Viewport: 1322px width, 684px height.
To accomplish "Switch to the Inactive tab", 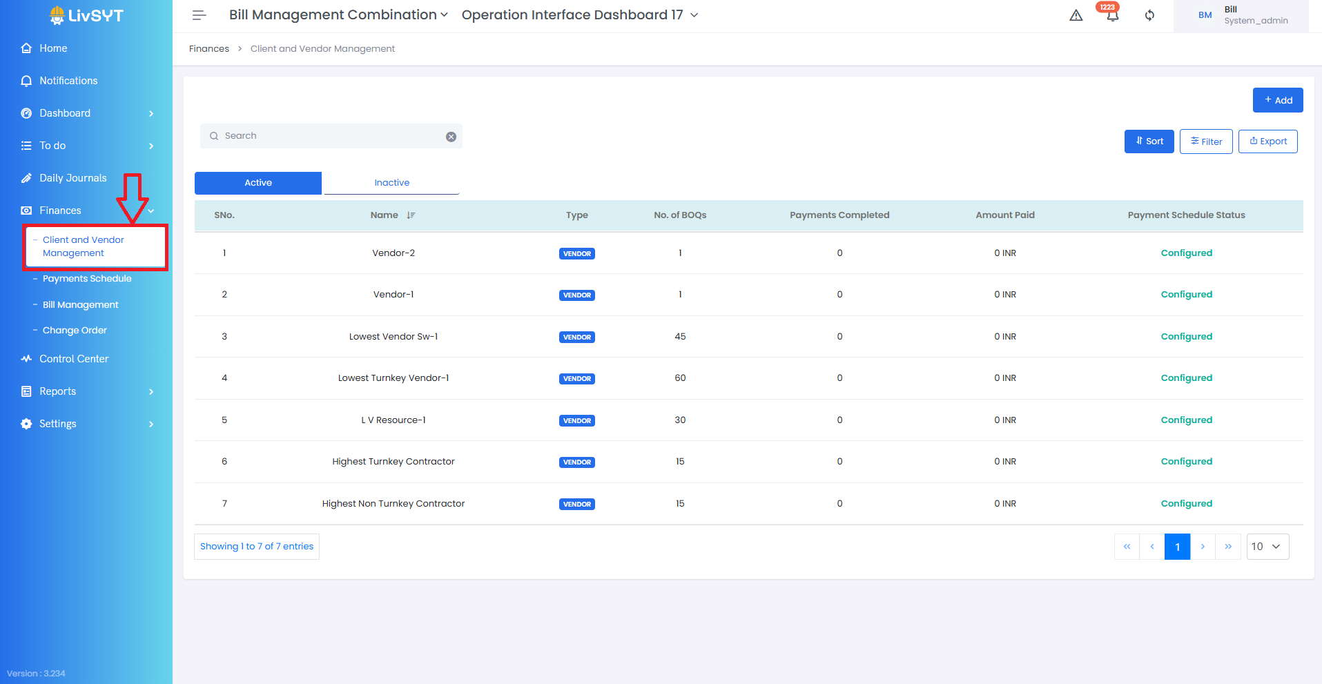I will pos(391,183).
